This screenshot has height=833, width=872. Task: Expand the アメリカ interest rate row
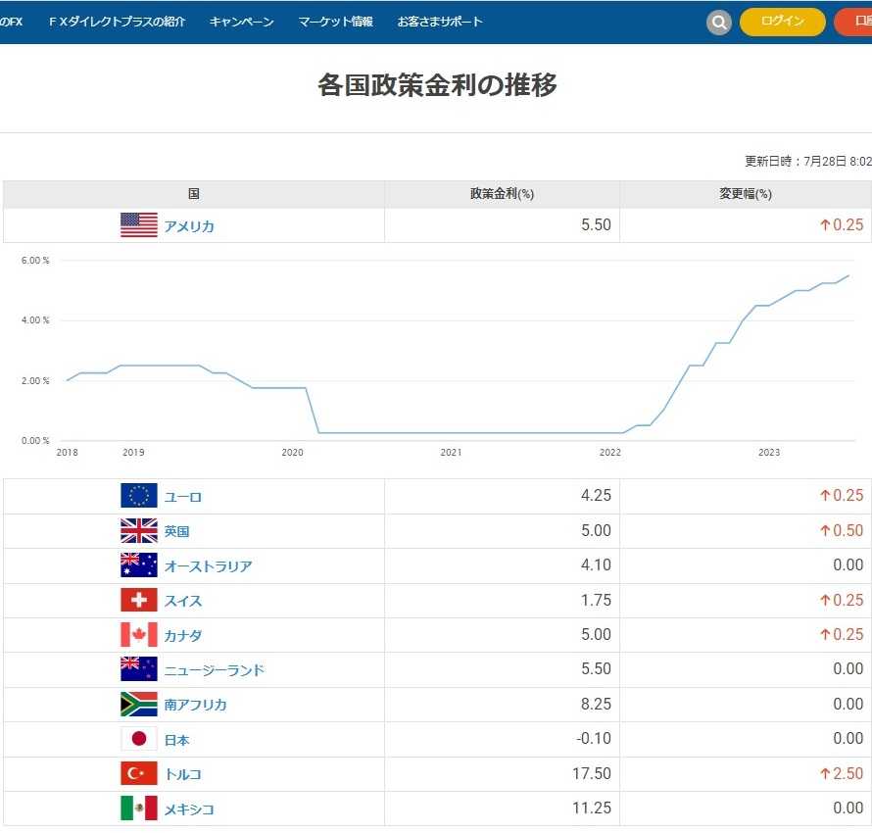coord(189,226)
